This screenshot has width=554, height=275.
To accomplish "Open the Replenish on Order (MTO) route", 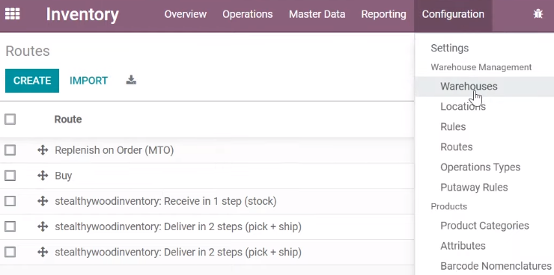I will click(x=114, y=150).
